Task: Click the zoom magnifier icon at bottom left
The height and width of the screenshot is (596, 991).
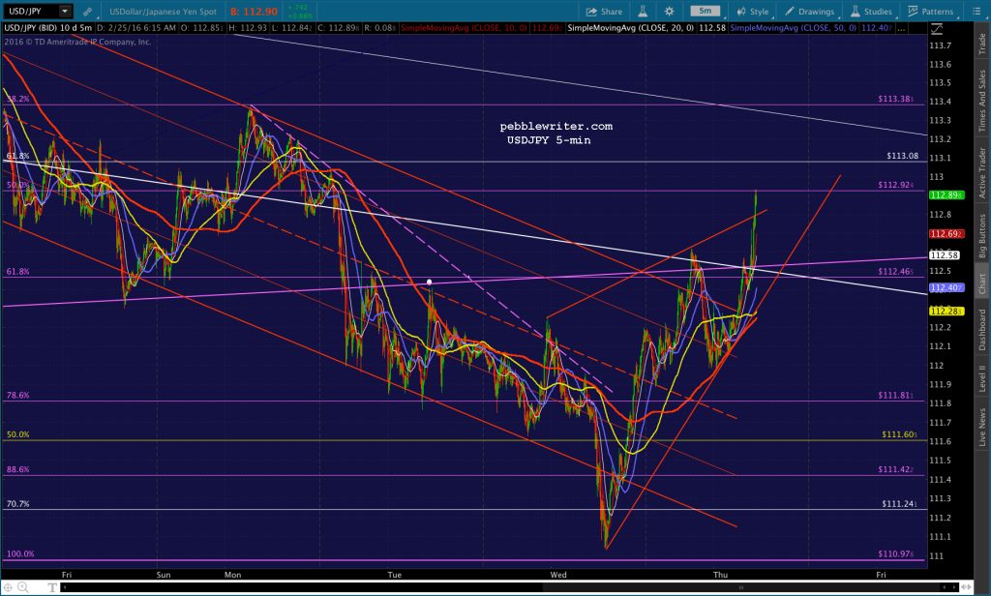Action: [23, 587]
